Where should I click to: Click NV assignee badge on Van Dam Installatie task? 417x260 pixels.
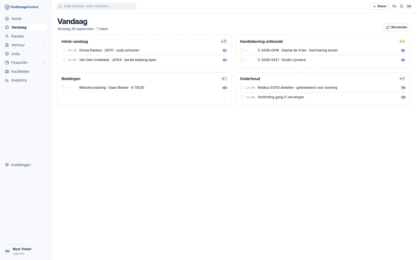pos(225,60)
